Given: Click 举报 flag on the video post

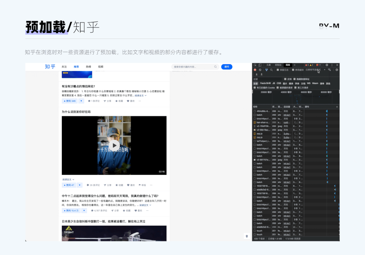Looking at the screenshot, I should (142, 185).
